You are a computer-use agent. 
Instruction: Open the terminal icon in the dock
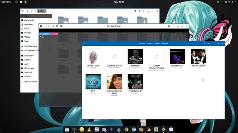pyautogui.click(x=74, y=129)
